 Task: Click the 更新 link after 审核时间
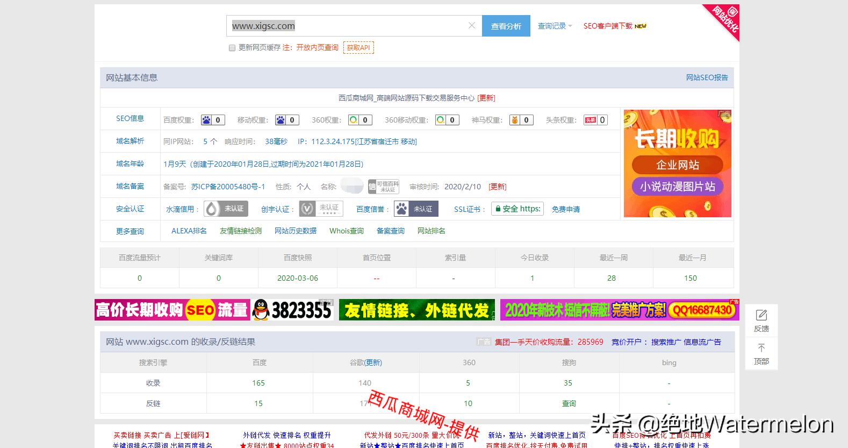(x=497, y=187)
